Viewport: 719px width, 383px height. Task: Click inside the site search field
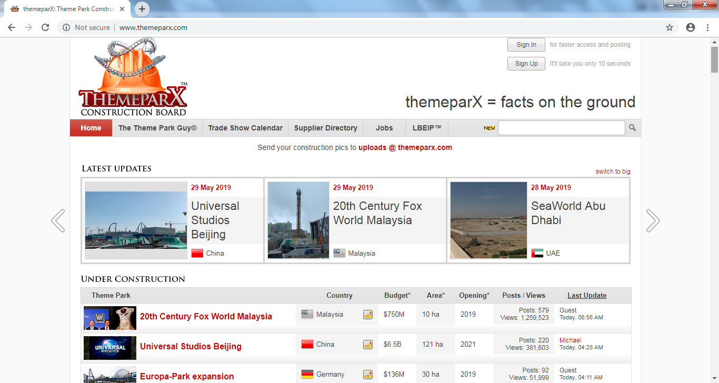click(x=562, y=128)
